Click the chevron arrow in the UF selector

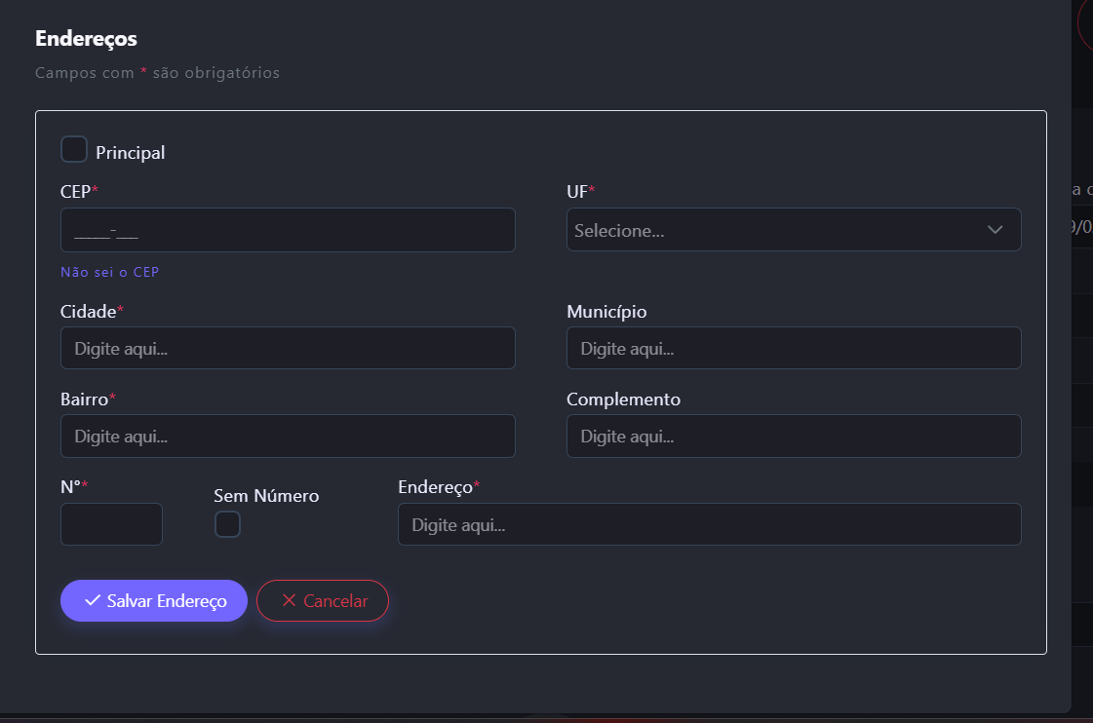(995, 230)
